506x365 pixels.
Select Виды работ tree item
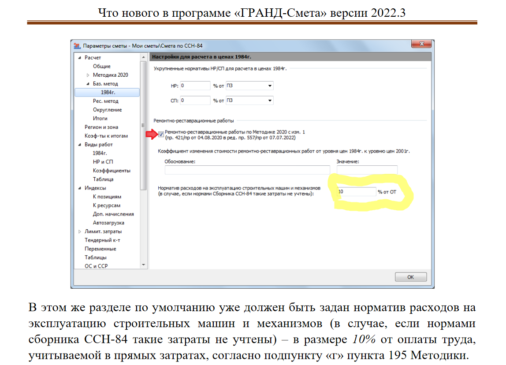coord(98,145)
